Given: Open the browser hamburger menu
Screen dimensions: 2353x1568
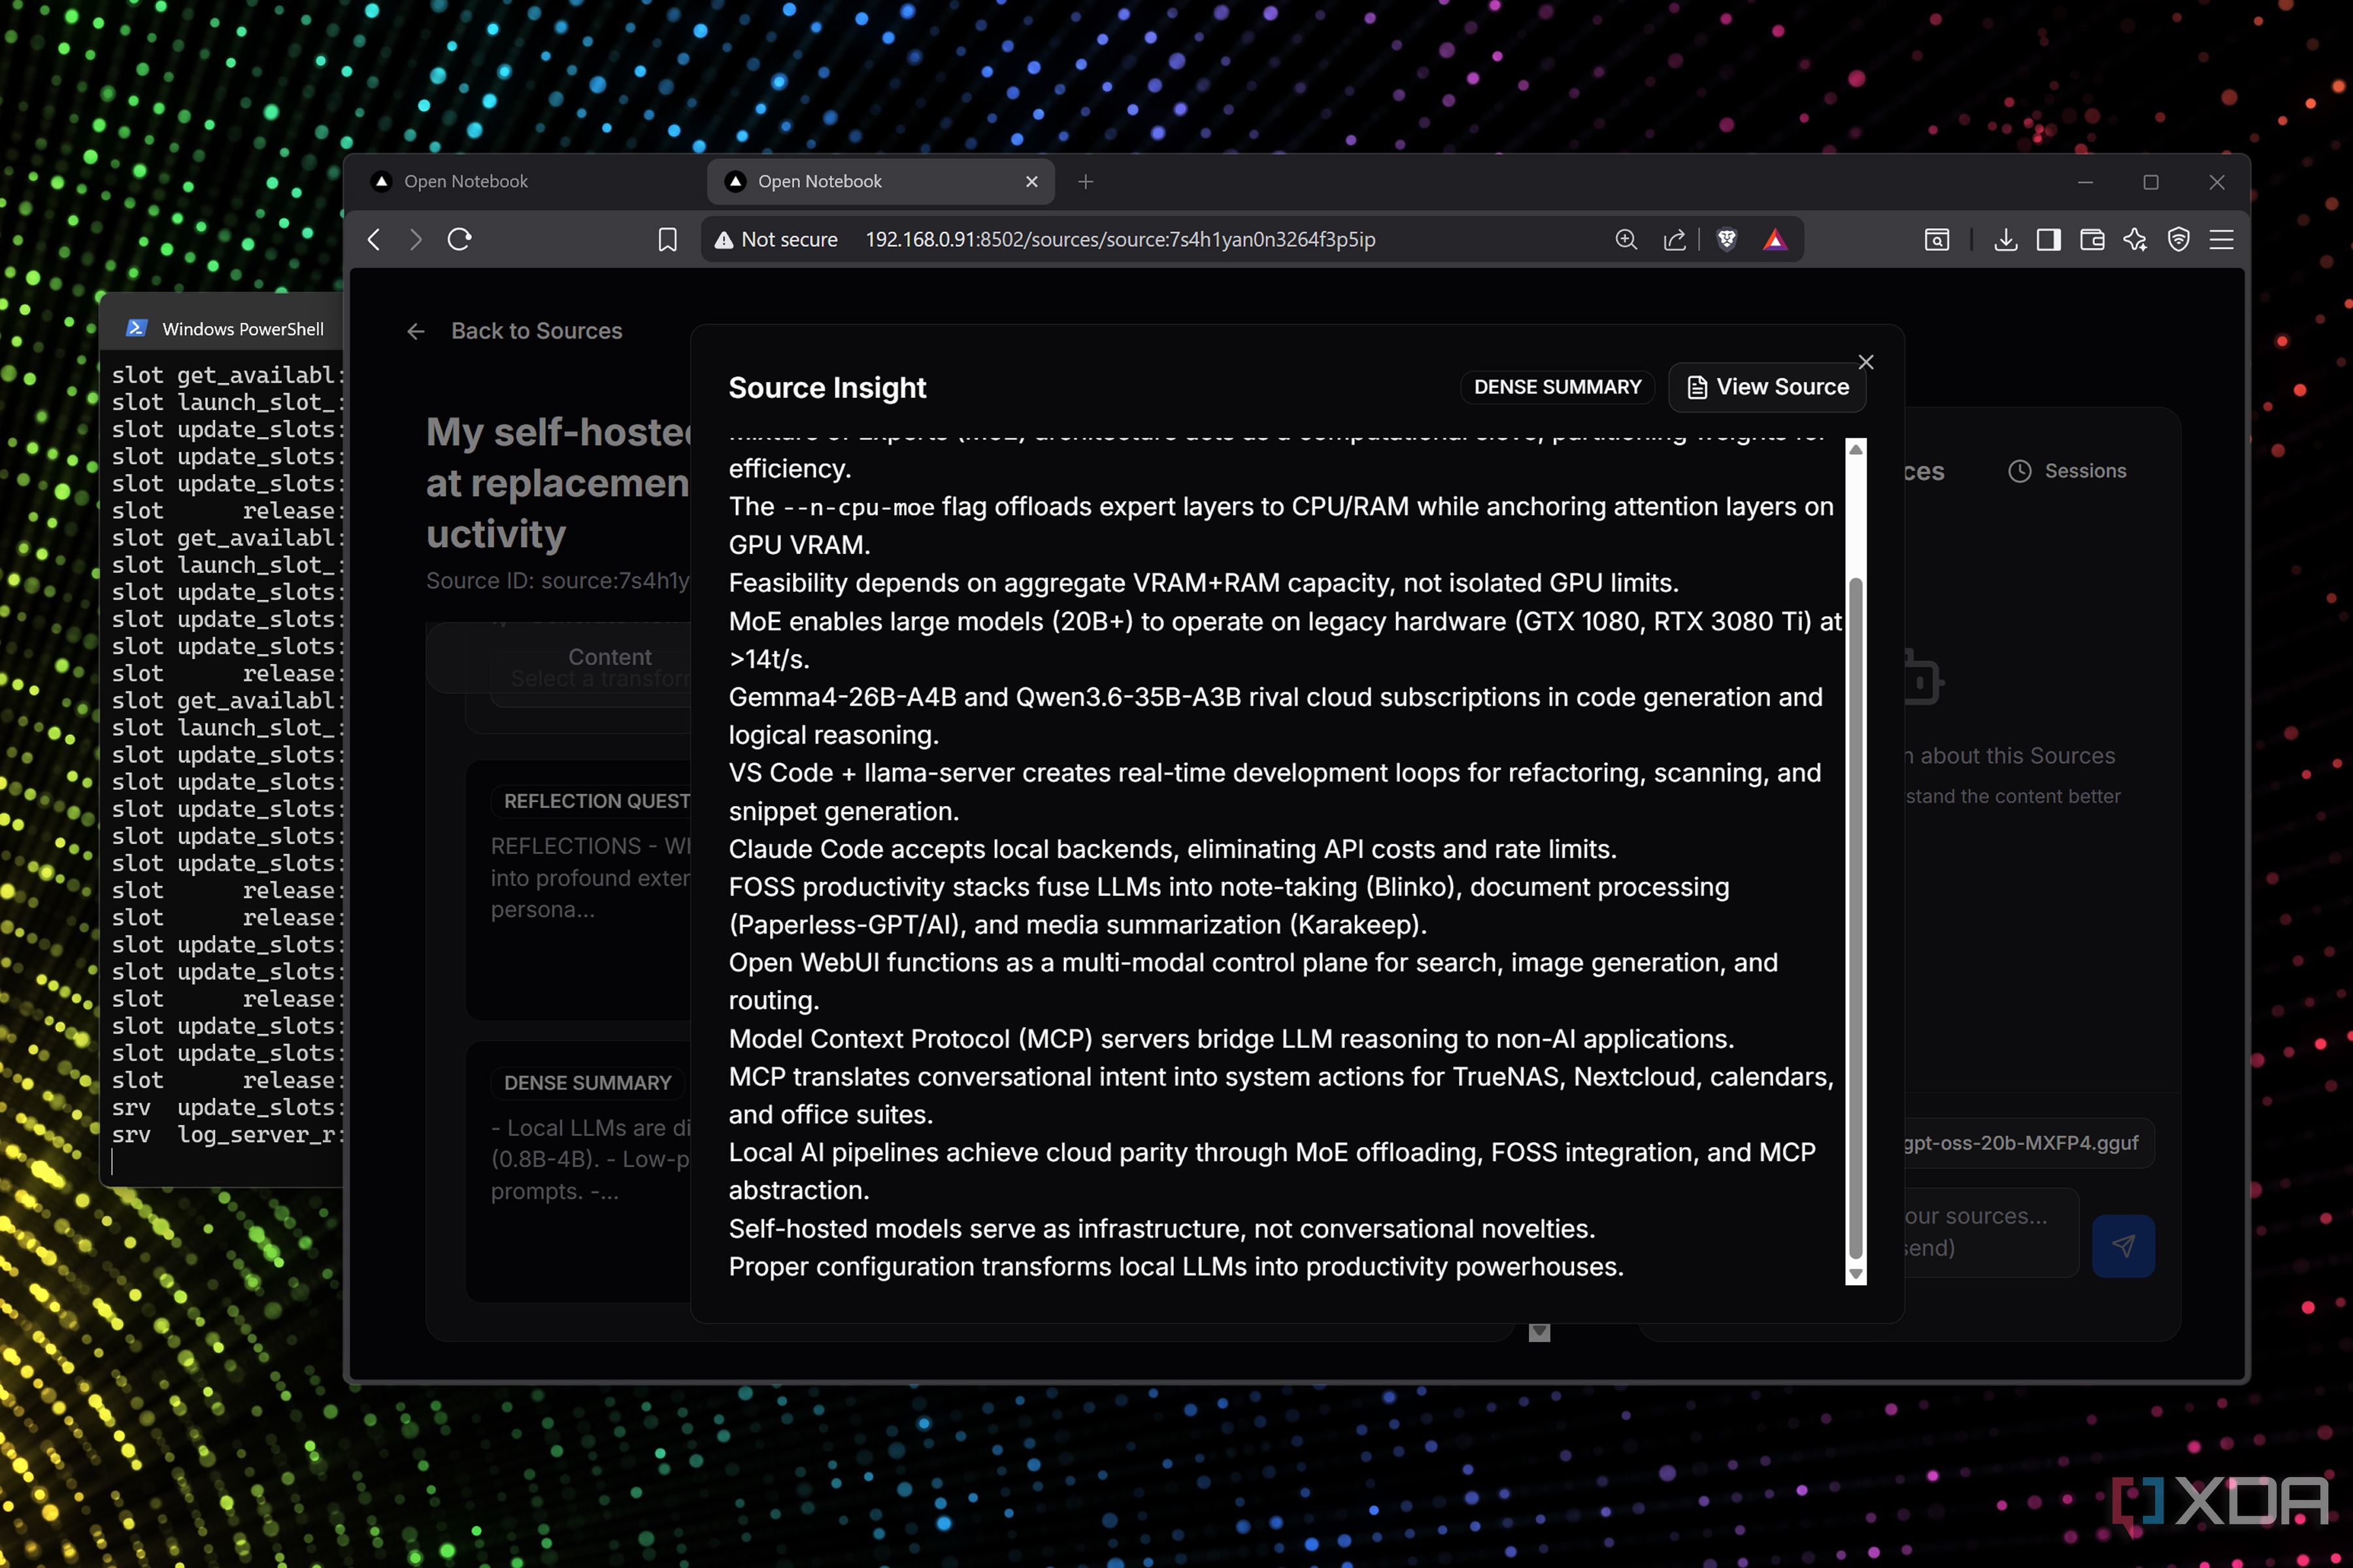Looking at the screenshot, I should [x=2222, y=240].
